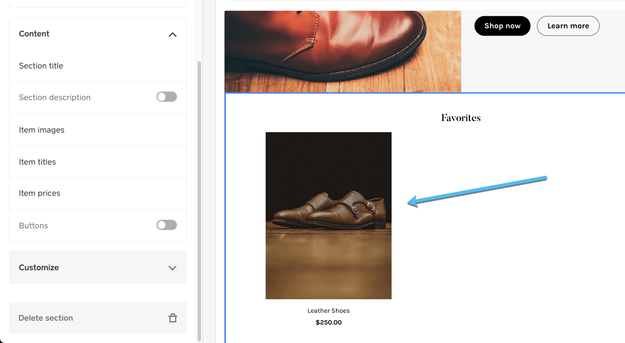Click the Leather Shoes product title
Viewport: 625px width, 343px height.
[328, 310]
